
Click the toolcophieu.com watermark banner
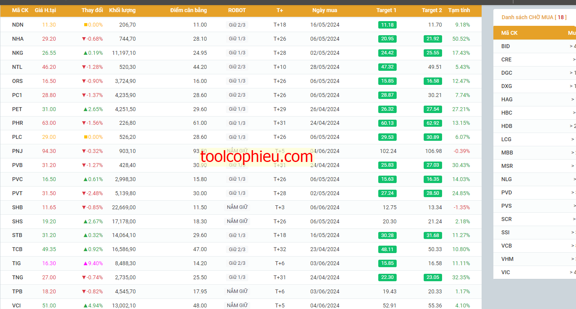(257, 157)
